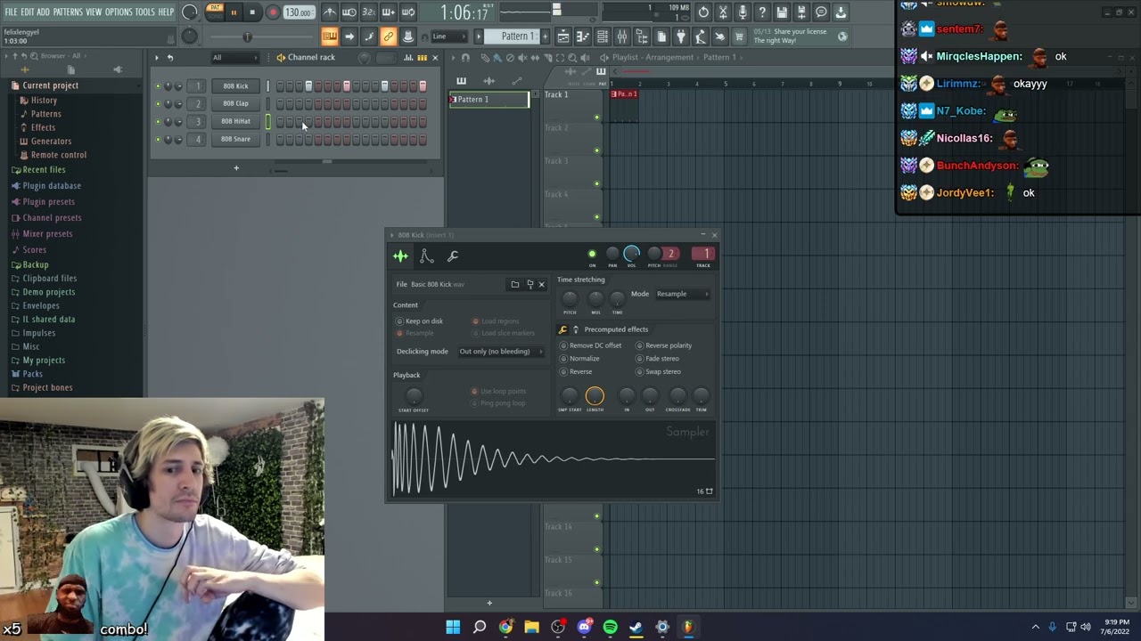Open the FILE menu
1141x641 pixels.
tap(12, 12)
